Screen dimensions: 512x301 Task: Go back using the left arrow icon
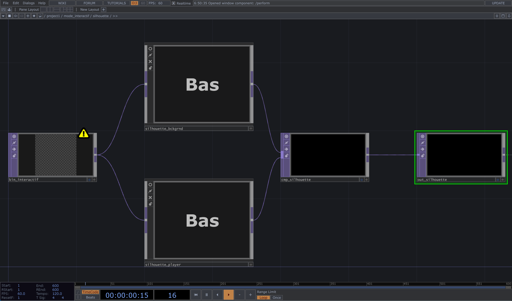(16, 16)
